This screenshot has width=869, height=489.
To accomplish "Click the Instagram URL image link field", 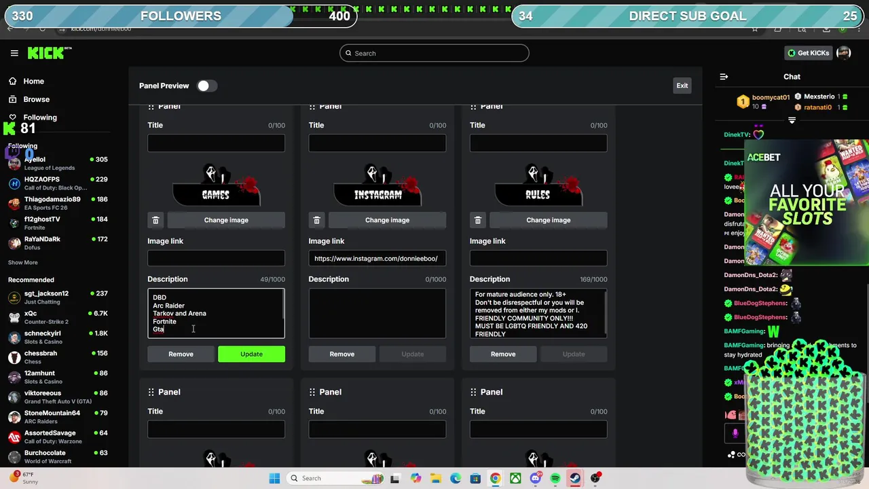I will (377, 258).
